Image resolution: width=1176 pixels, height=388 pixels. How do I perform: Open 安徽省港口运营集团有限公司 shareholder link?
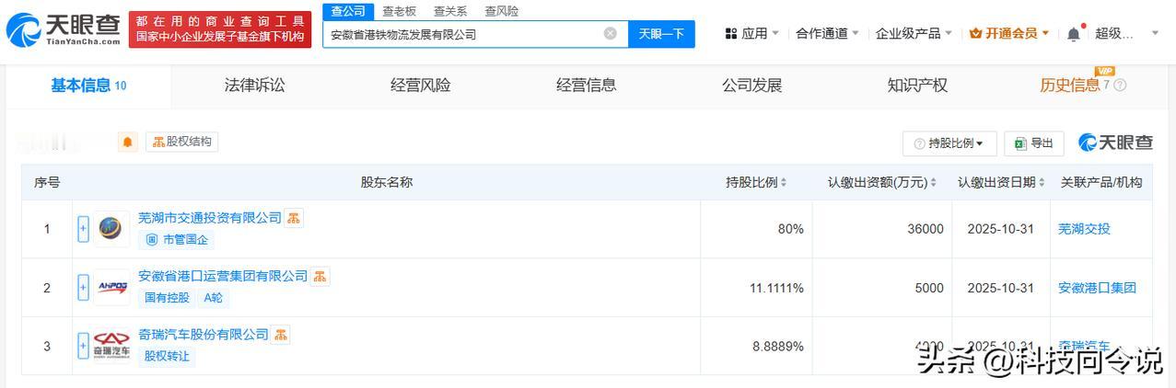pos(223,276)
